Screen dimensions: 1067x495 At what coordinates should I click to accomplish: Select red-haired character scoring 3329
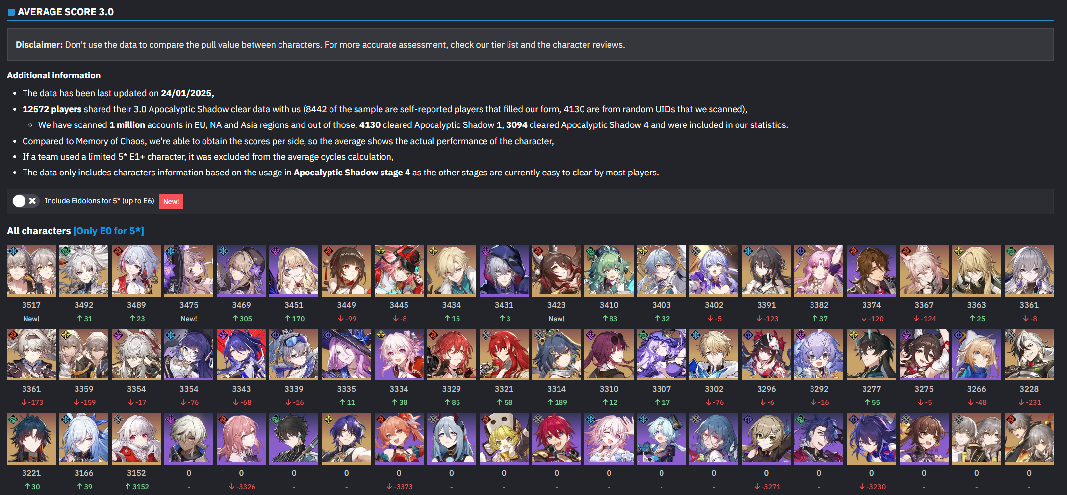pyautogui.click(x=451, y=354)
